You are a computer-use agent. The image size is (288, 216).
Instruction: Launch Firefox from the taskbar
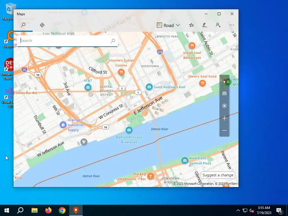coord(48,210)
